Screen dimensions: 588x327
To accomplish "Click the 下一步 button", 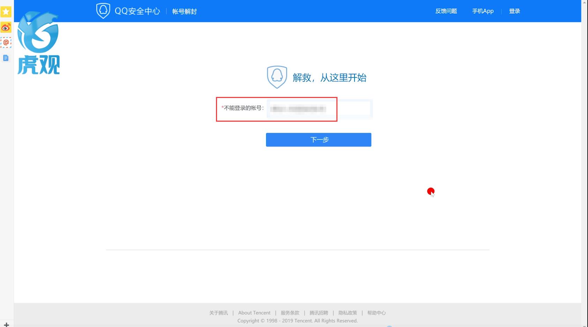I will 319,140.
